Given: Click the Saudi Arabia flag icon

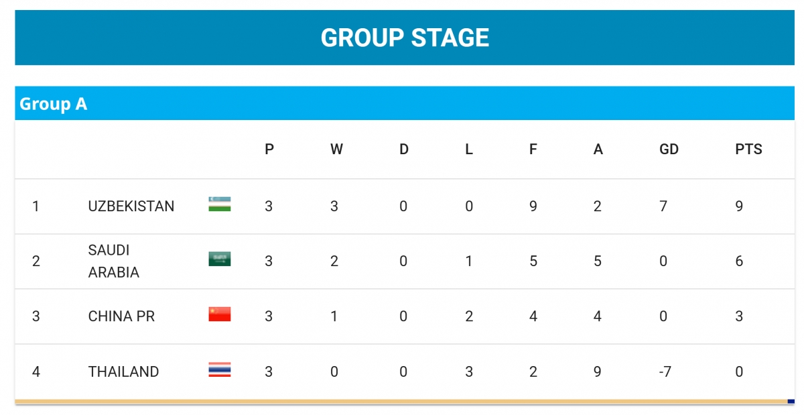Looking at the screenshot, I should click(x=220, y=259).
